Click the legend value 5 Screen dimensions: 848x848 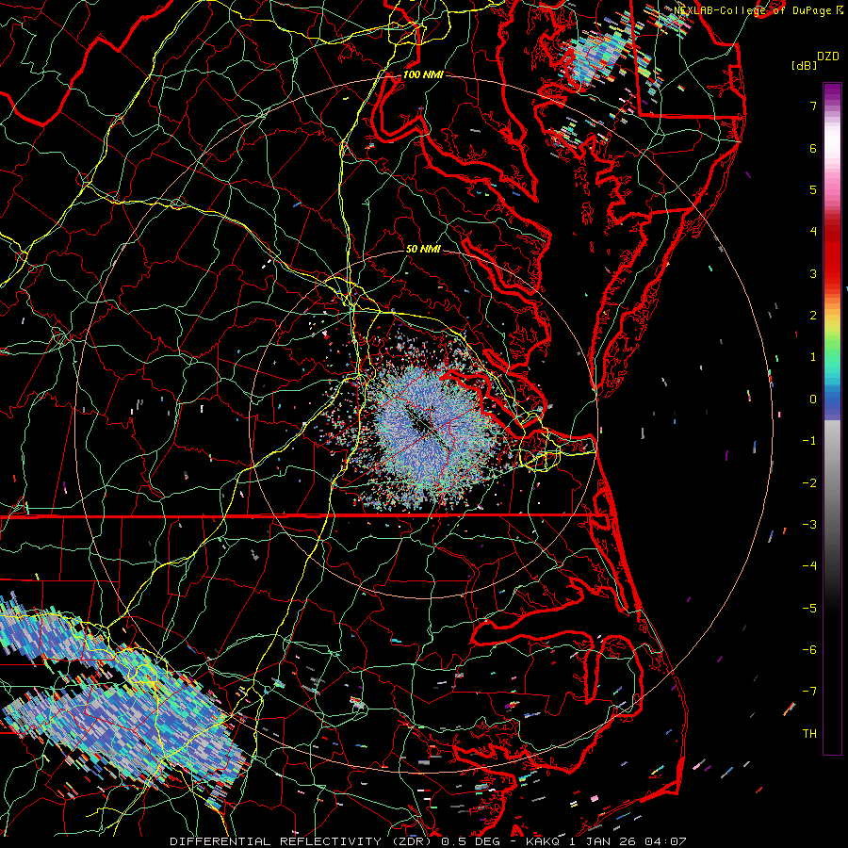click(813, 189)
